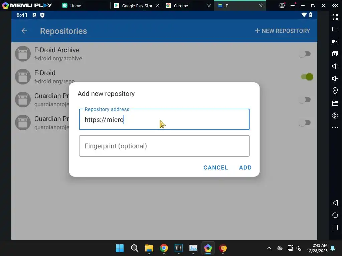Increase emulator volume

(x=335, y=66)
